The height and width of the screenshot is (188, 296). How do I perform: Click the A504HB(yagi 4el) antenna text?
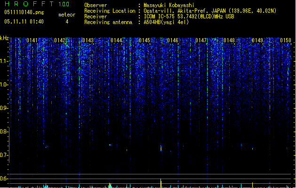click(x=166, y=22)
